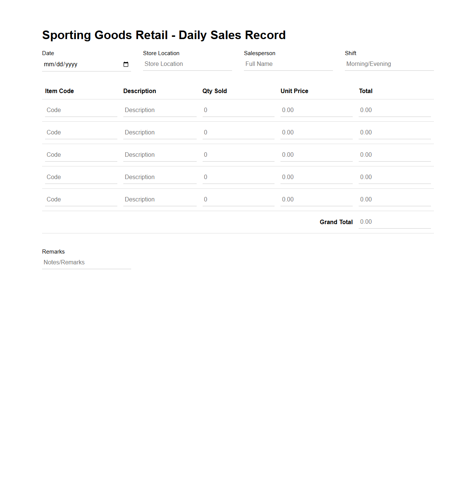The width and height of the screenshot is (476, 484).
Task: Click the Notes/Remarks input field
Action: pyautogui.click(x=86, y=262)
